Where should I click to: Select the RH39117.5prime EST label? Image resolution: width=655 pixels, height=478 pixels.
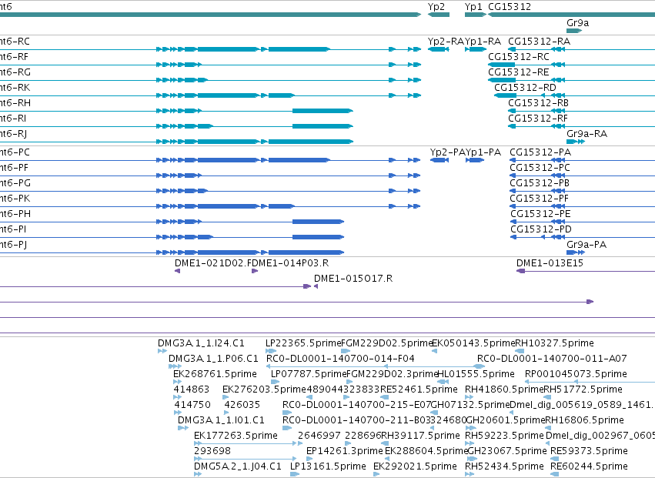tap(420, 436)
